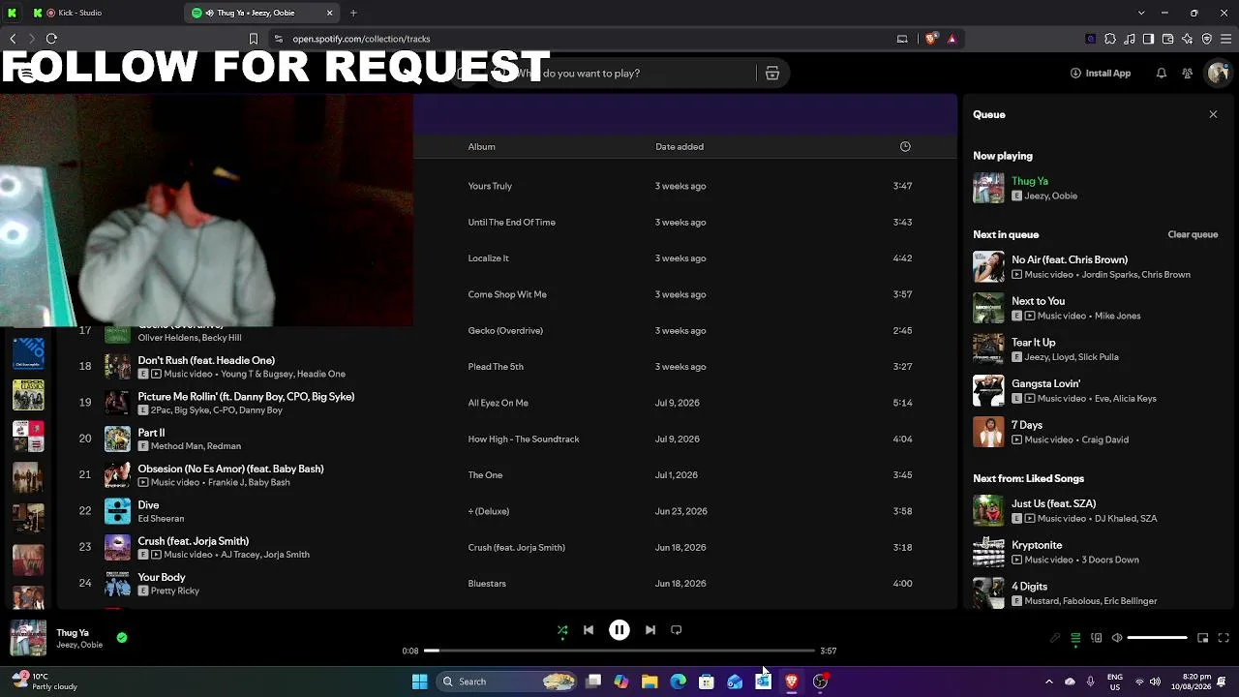Open Brave Shields icon in address bar

[x=931, y=39]
